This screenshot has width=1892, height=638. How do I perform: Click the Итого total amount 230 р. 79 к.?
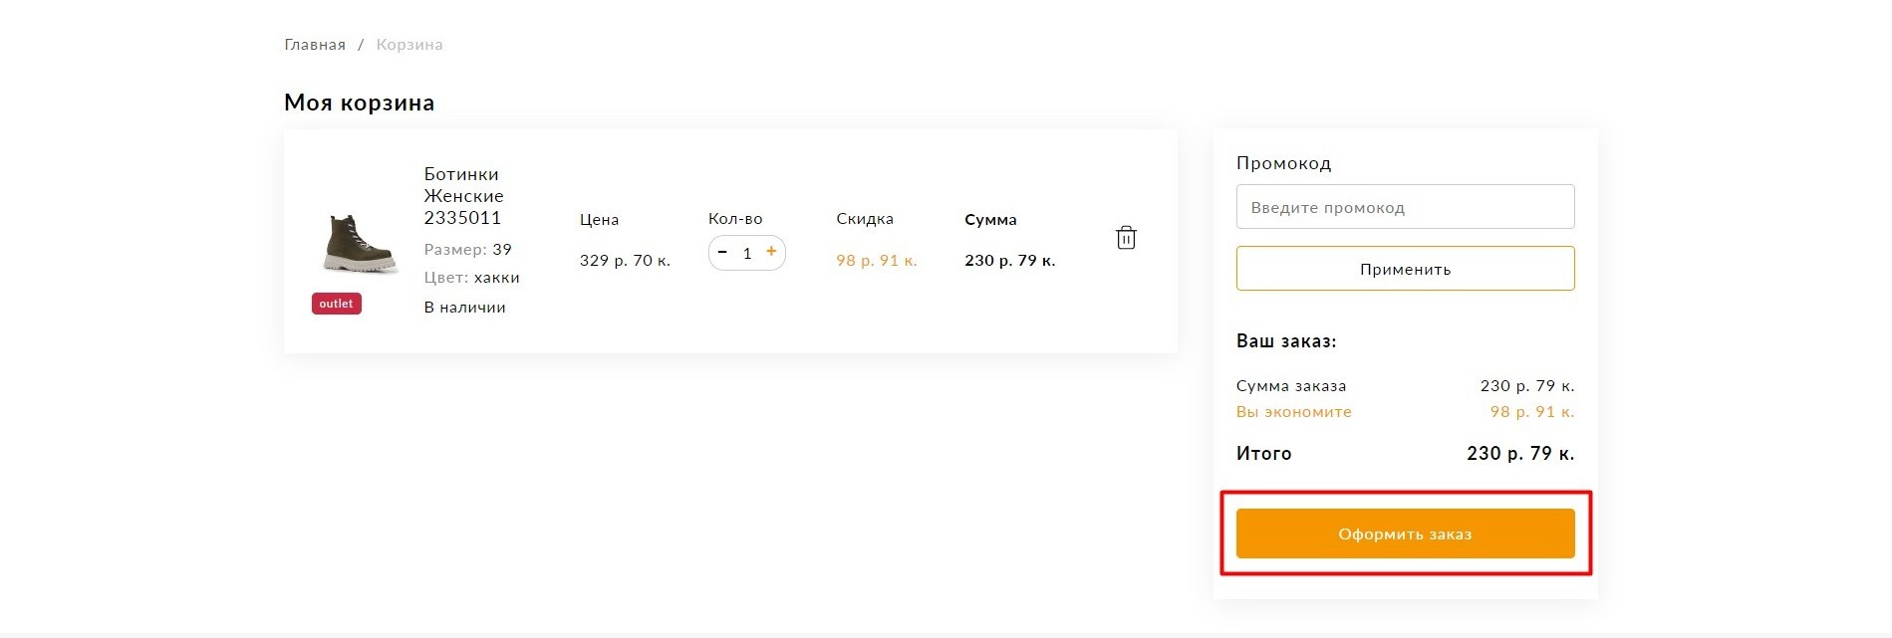tap(1520, 453)
